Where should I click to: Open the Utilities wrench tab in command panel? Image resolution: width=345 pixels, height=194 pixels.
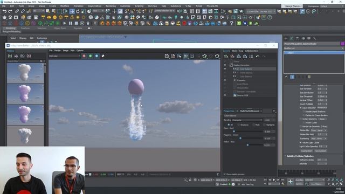coord(315,38)
